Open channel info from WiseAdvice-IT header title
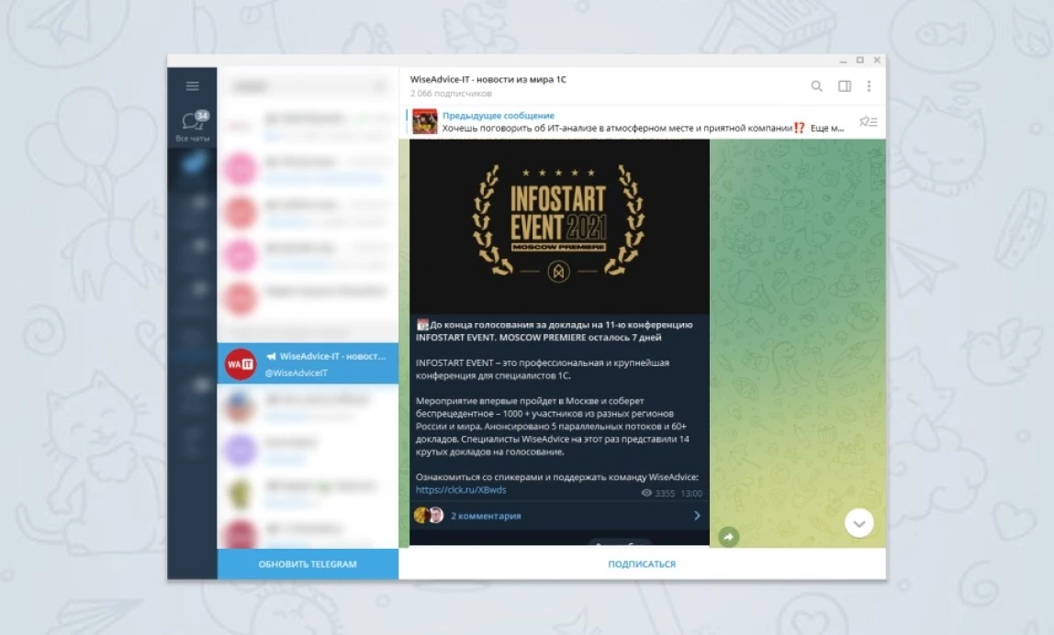This screenshot has width=1054, height=635. tap(488, 79)
